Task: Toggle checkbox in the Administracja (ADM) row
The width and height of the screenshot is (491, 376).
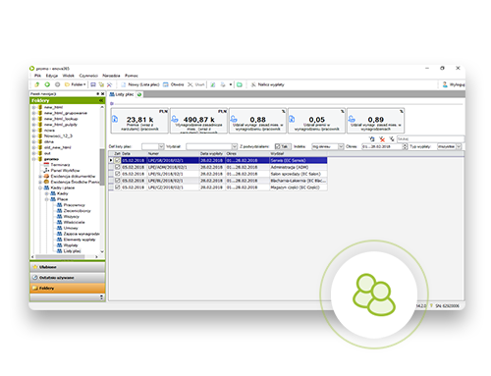Action: (x=117, y=167)
